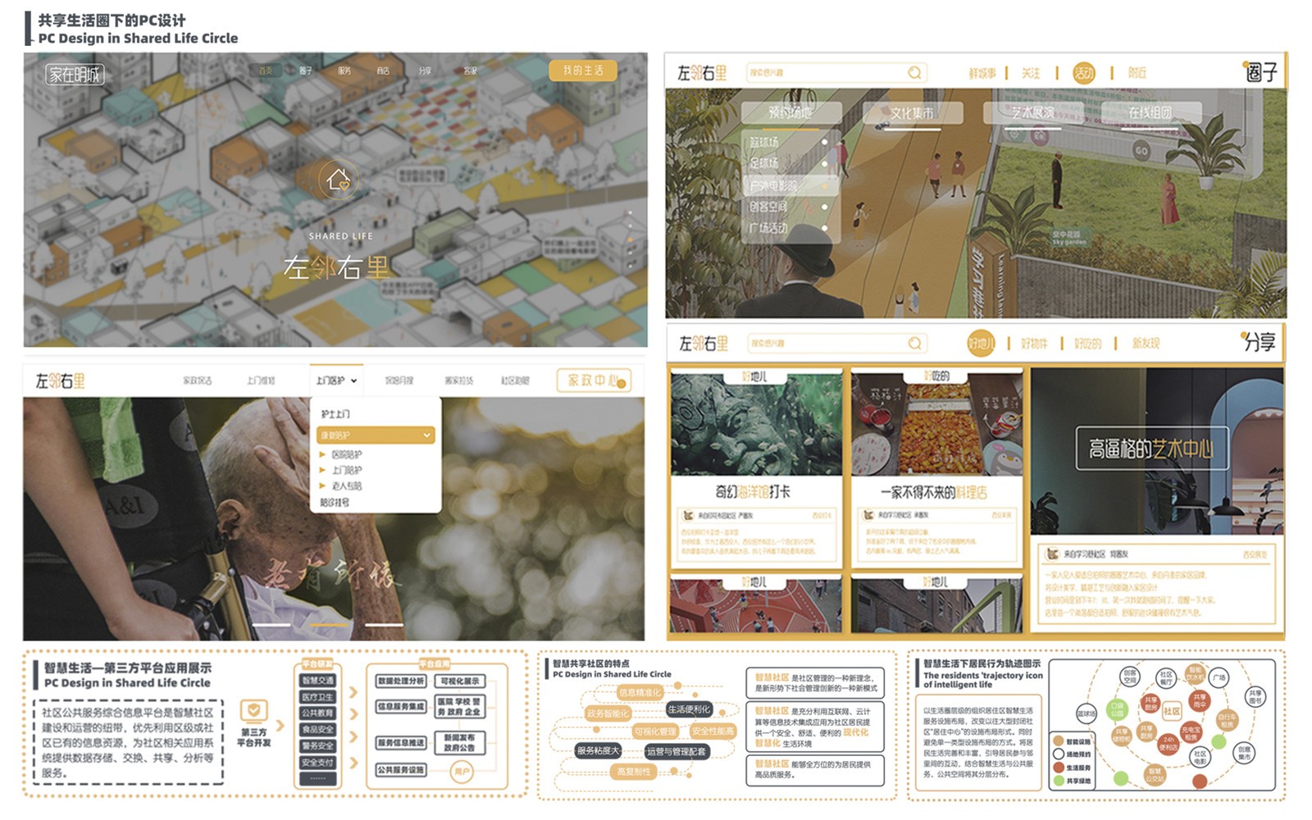Select the 创客空间 radio option

[824, 207]
